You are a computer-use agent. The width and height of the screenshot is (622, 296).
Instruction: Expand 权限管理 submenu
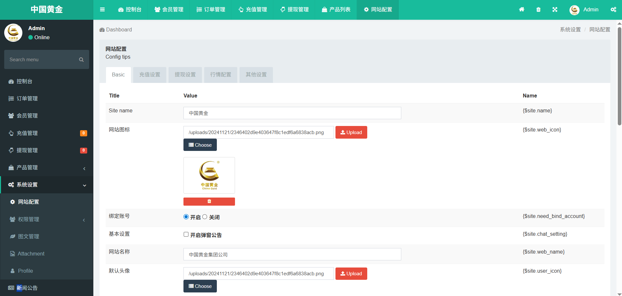tap(47, 219)
